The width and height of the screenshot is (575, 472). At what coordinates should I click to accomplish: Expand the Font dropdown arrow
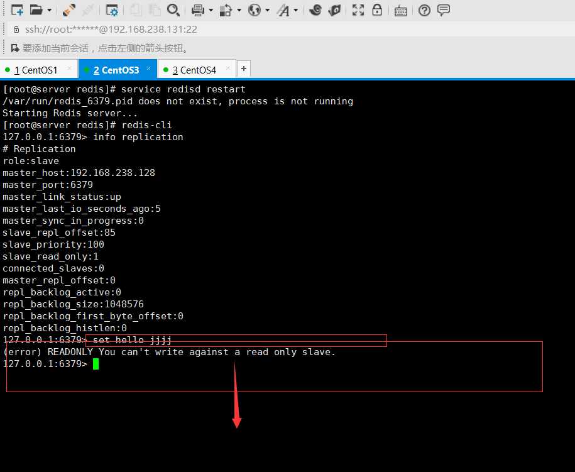pos(295,10)
